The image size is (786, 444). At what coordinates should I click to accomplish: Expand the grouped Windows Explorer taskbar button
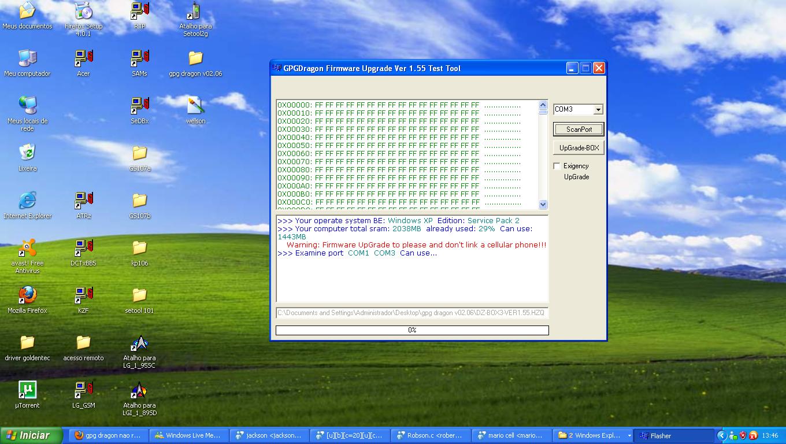(629, 435)
